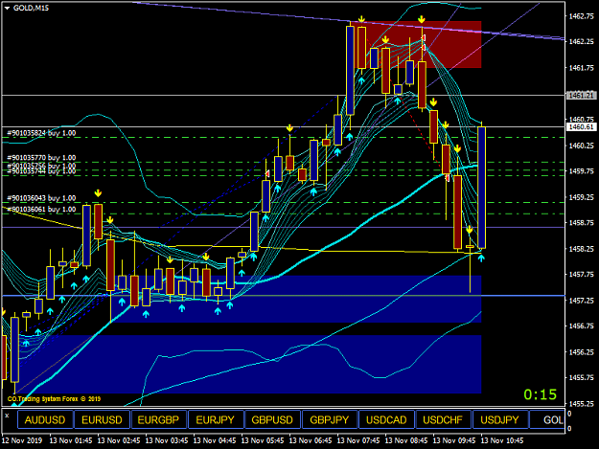Switch chart to USDCHF symbol
This screenshot has height=449, width=599.
click(443, 420)
